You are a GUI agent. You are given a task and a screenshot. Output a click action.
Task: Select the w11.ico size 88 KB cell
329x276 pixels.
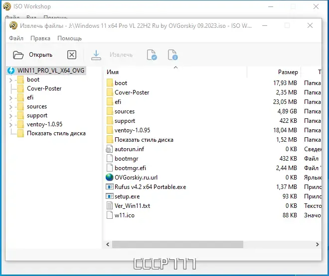pyautogui.click(x=290, y=215)
